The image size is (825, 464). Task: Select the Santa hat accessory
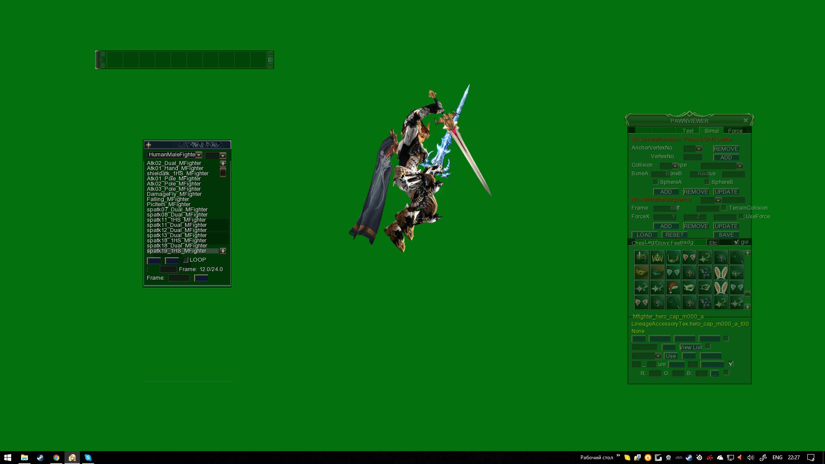673,288
